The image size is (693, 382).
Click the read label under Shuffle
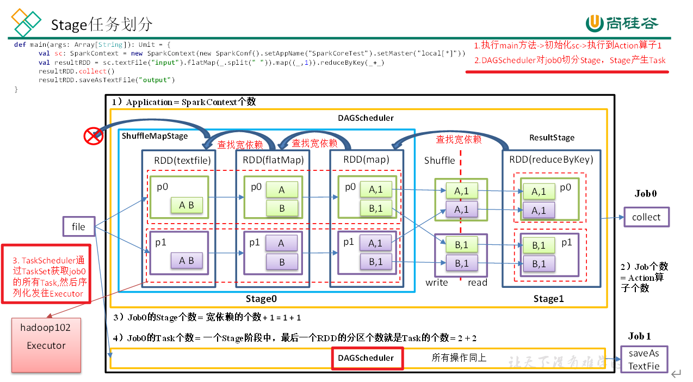pos(478,282)
